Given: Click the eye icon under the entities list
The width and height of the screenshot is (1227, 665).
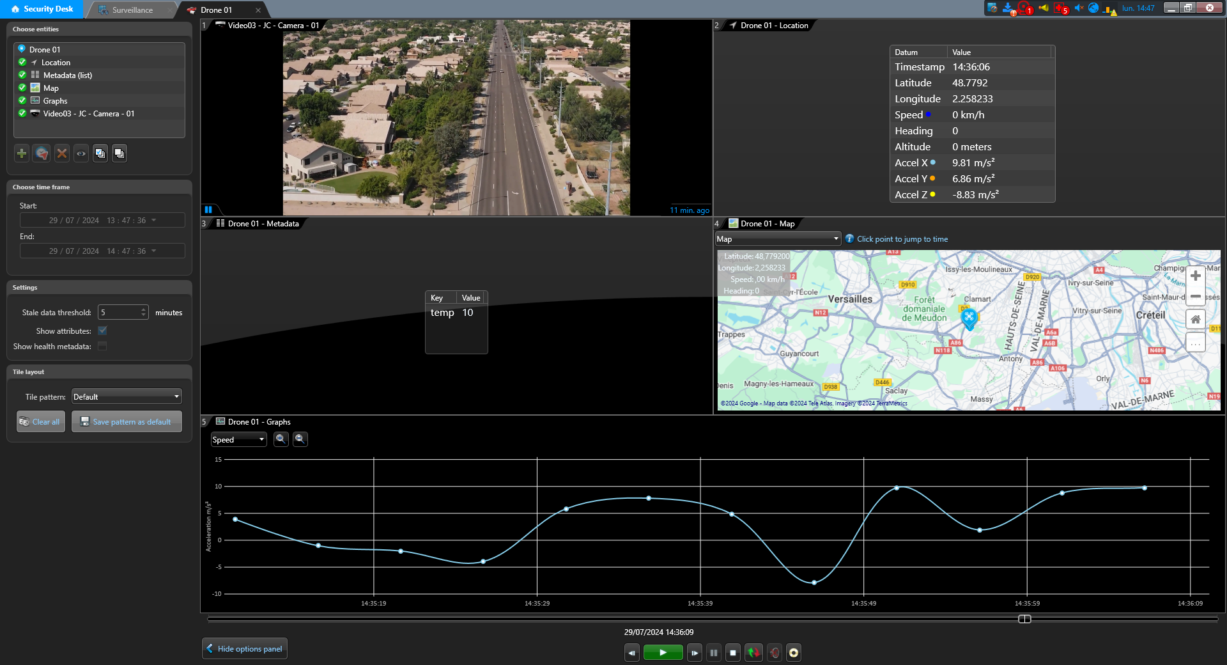Looking at the screenshot, I should click(x=81, y=153).
